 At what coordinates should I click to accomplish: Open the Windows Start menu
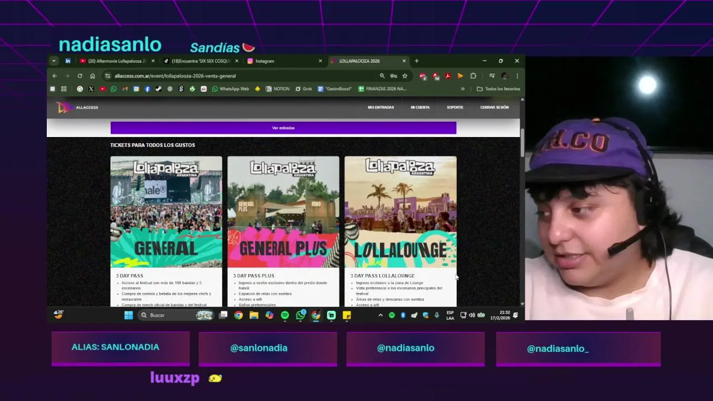(x=129, y=315)
